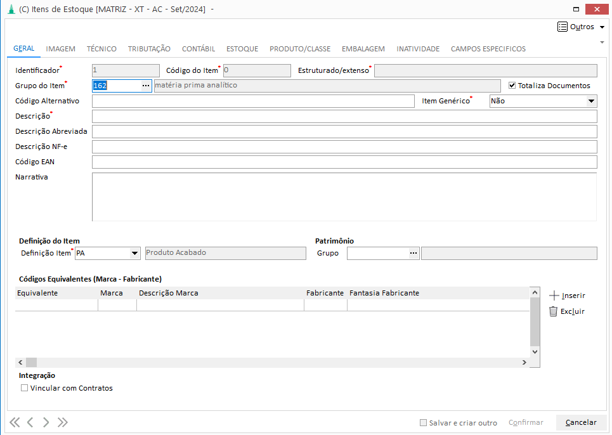Open the CAMPOS ESPECIFICOS tab
612x435 pixels.
(488, 49)
